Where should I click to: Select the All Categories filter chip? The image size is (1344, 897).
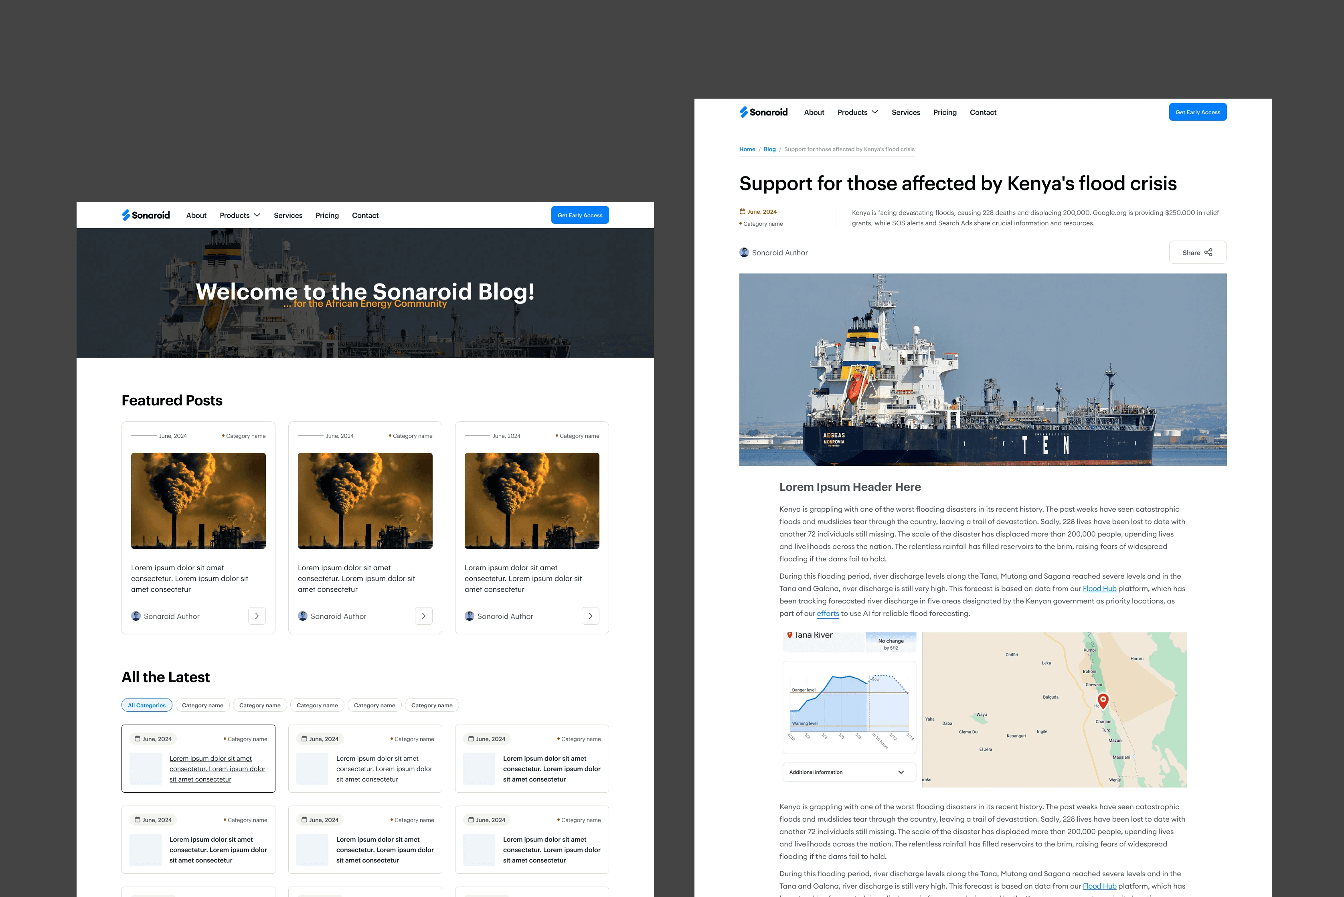(146, 705)
